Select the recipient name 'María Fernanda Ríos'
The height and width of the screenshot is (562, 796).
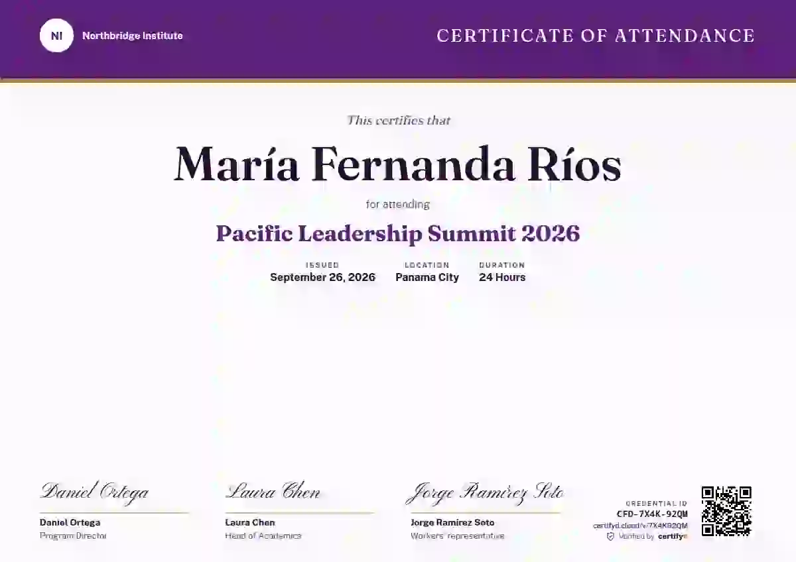398,164
